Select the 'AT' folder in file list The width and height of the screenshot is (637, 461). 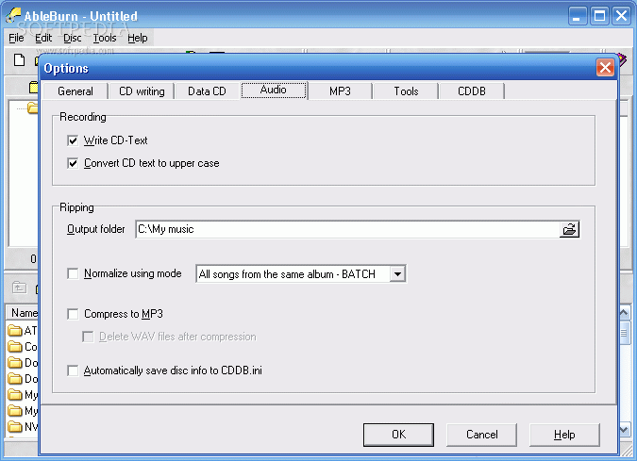[x=23, y=331]
